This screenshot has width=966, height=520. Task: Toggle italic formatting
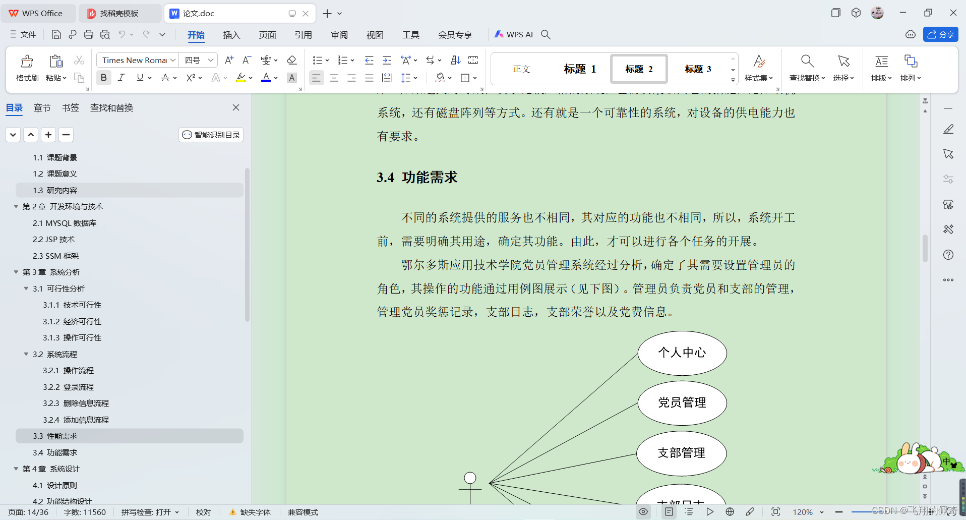tap(121, 78)
